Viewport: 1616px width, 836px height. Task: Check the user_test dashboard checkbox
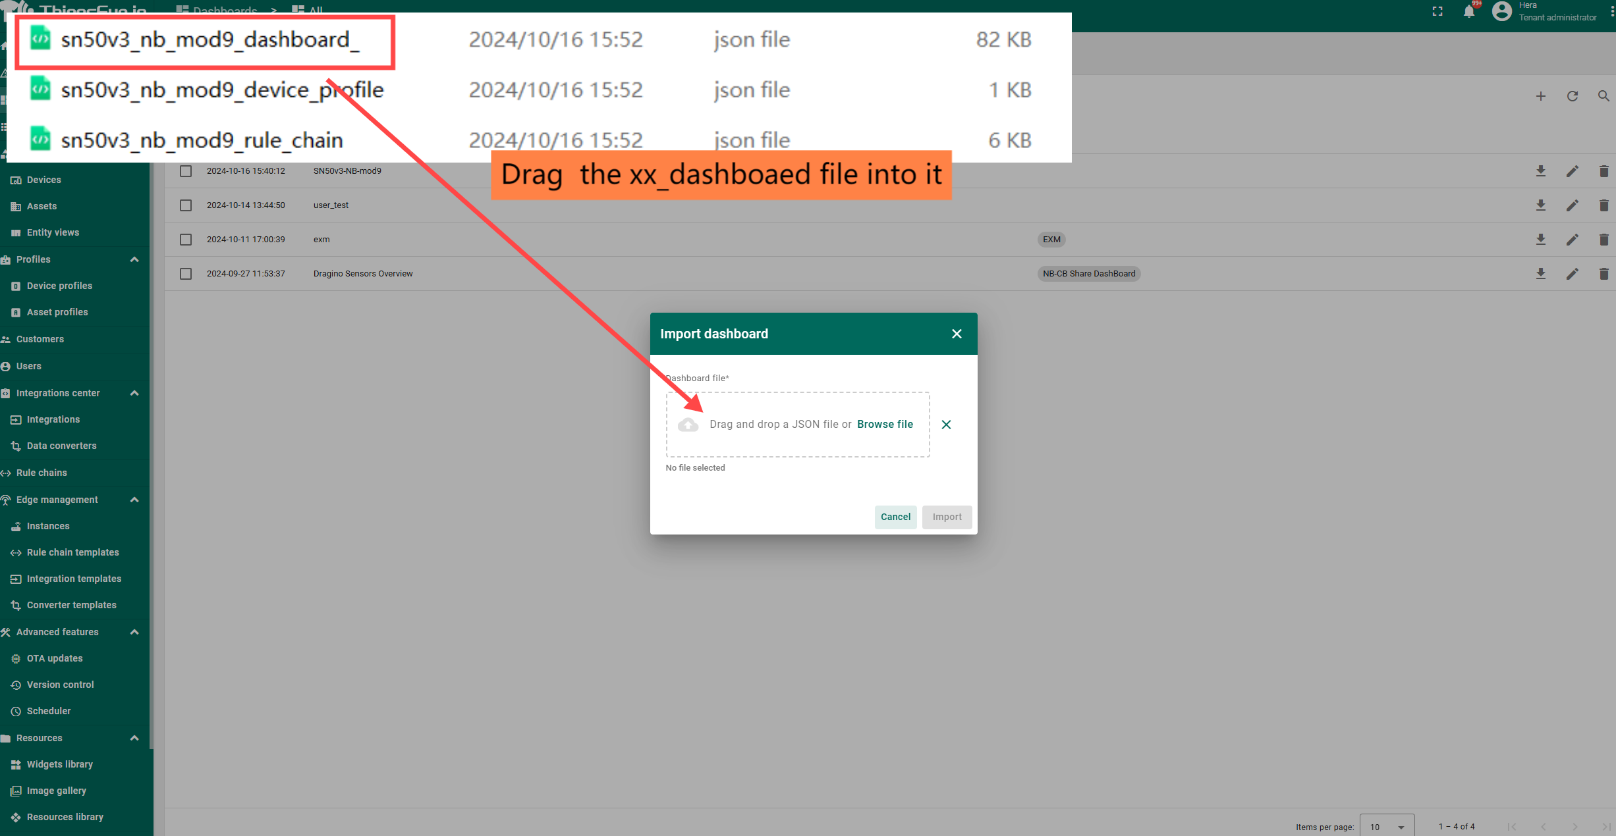[x=186, y=205]
